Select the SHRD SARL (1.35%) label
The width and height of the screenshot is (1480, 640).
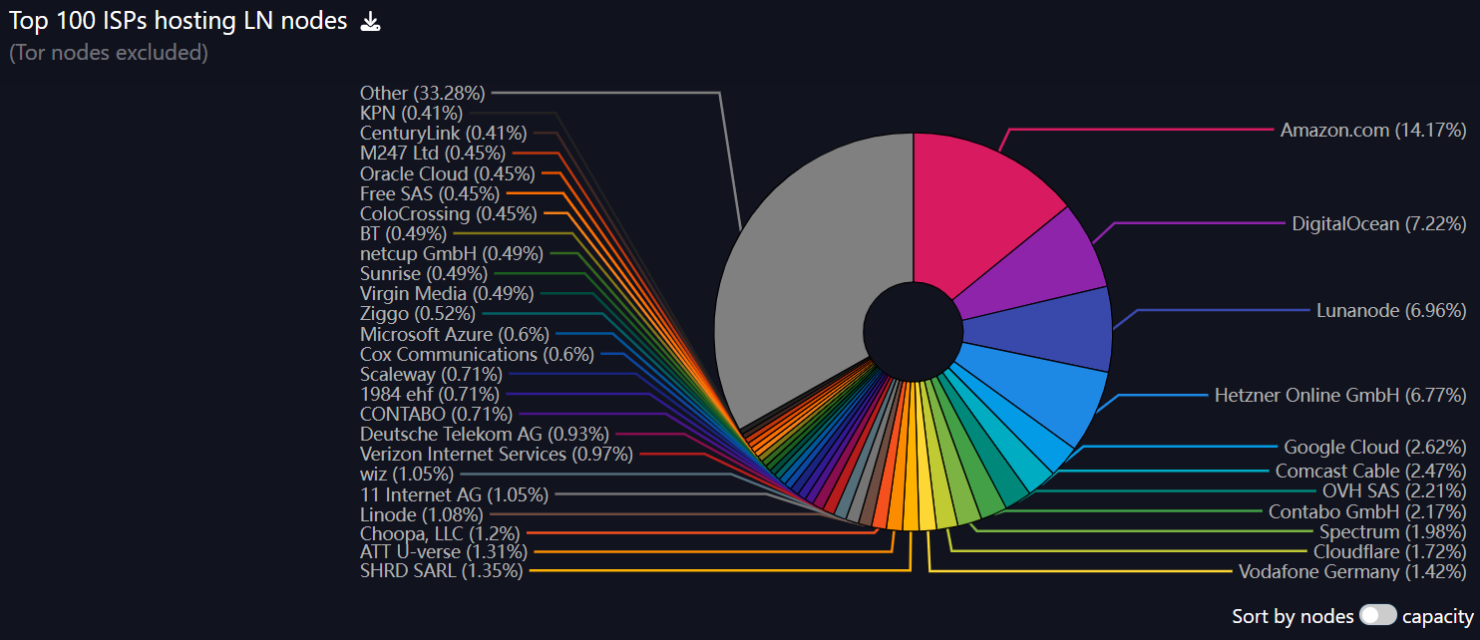442,571
